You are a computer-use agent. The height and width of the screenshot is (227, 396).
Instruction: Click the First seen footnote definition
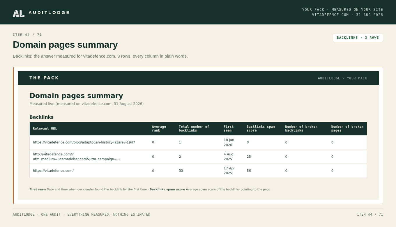(88, 189)
